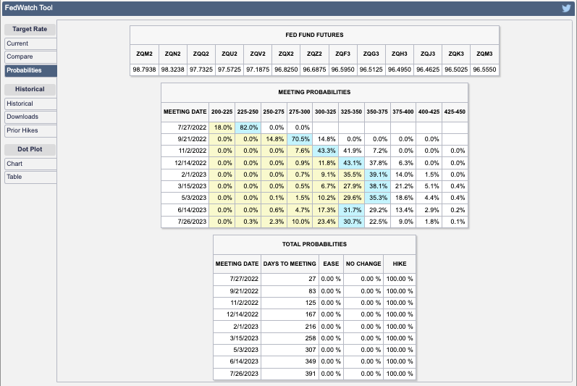Image resolution: width=577 pixels, height=386 pixels.
Task: Click the highlighted 43.3% probability cell
Action: (326, 151)
